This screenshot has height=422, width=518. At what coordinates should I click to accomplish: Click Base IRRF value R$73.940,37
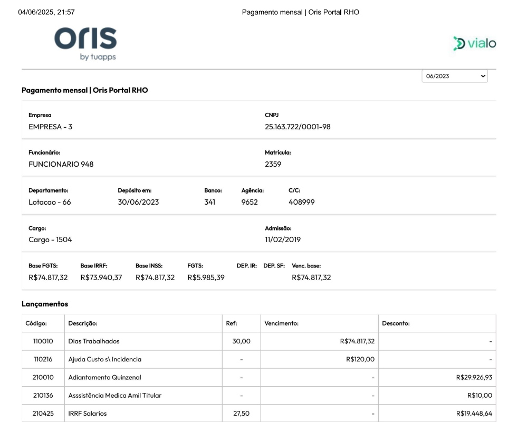coord(101,277)
